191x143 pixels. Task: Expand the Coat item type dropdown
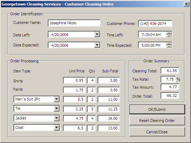[x=57, y=127]
